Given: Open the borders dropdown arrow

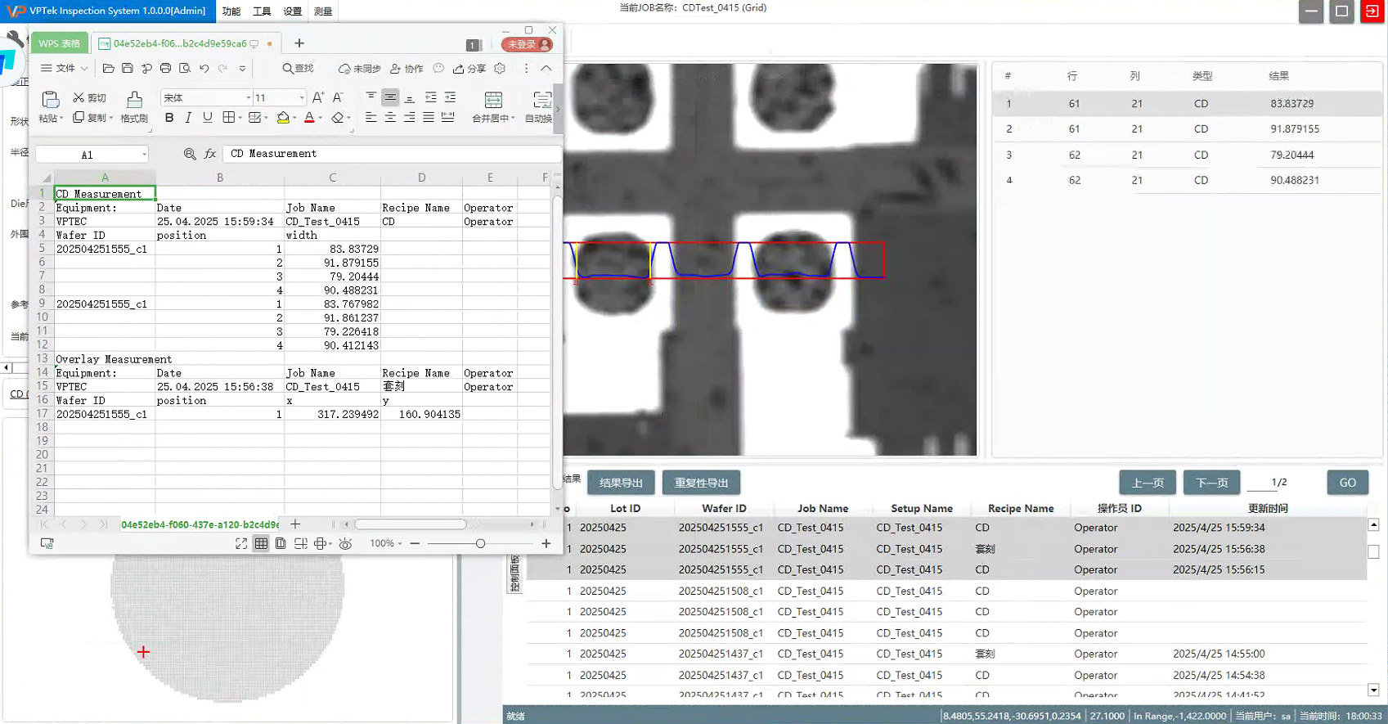Looking at the screenshot, I should pos(240,119).
